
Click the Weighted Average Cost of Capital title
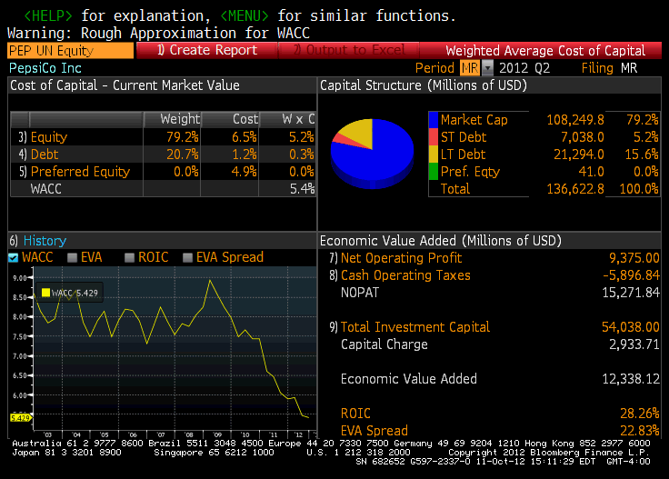pos(545,51)
